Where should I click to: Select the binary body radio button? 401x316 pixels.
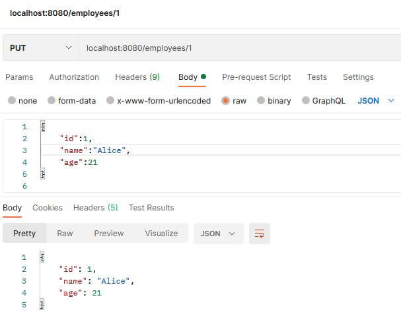point(261,100)
